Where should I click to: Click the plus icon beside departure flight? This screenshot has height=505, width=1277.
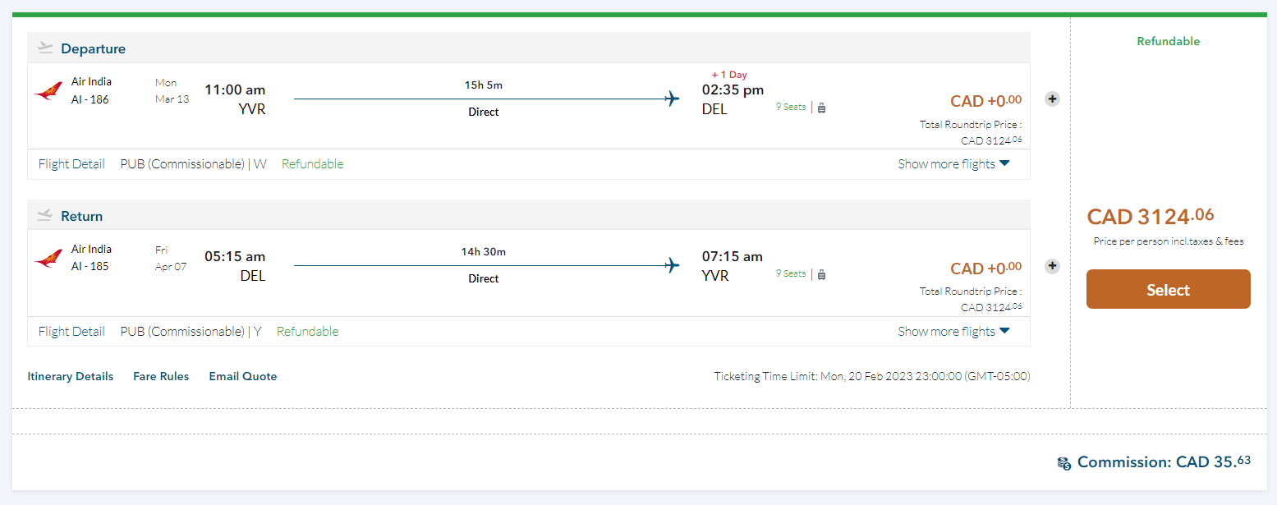pyautogui.click(x=1052, y=99)
